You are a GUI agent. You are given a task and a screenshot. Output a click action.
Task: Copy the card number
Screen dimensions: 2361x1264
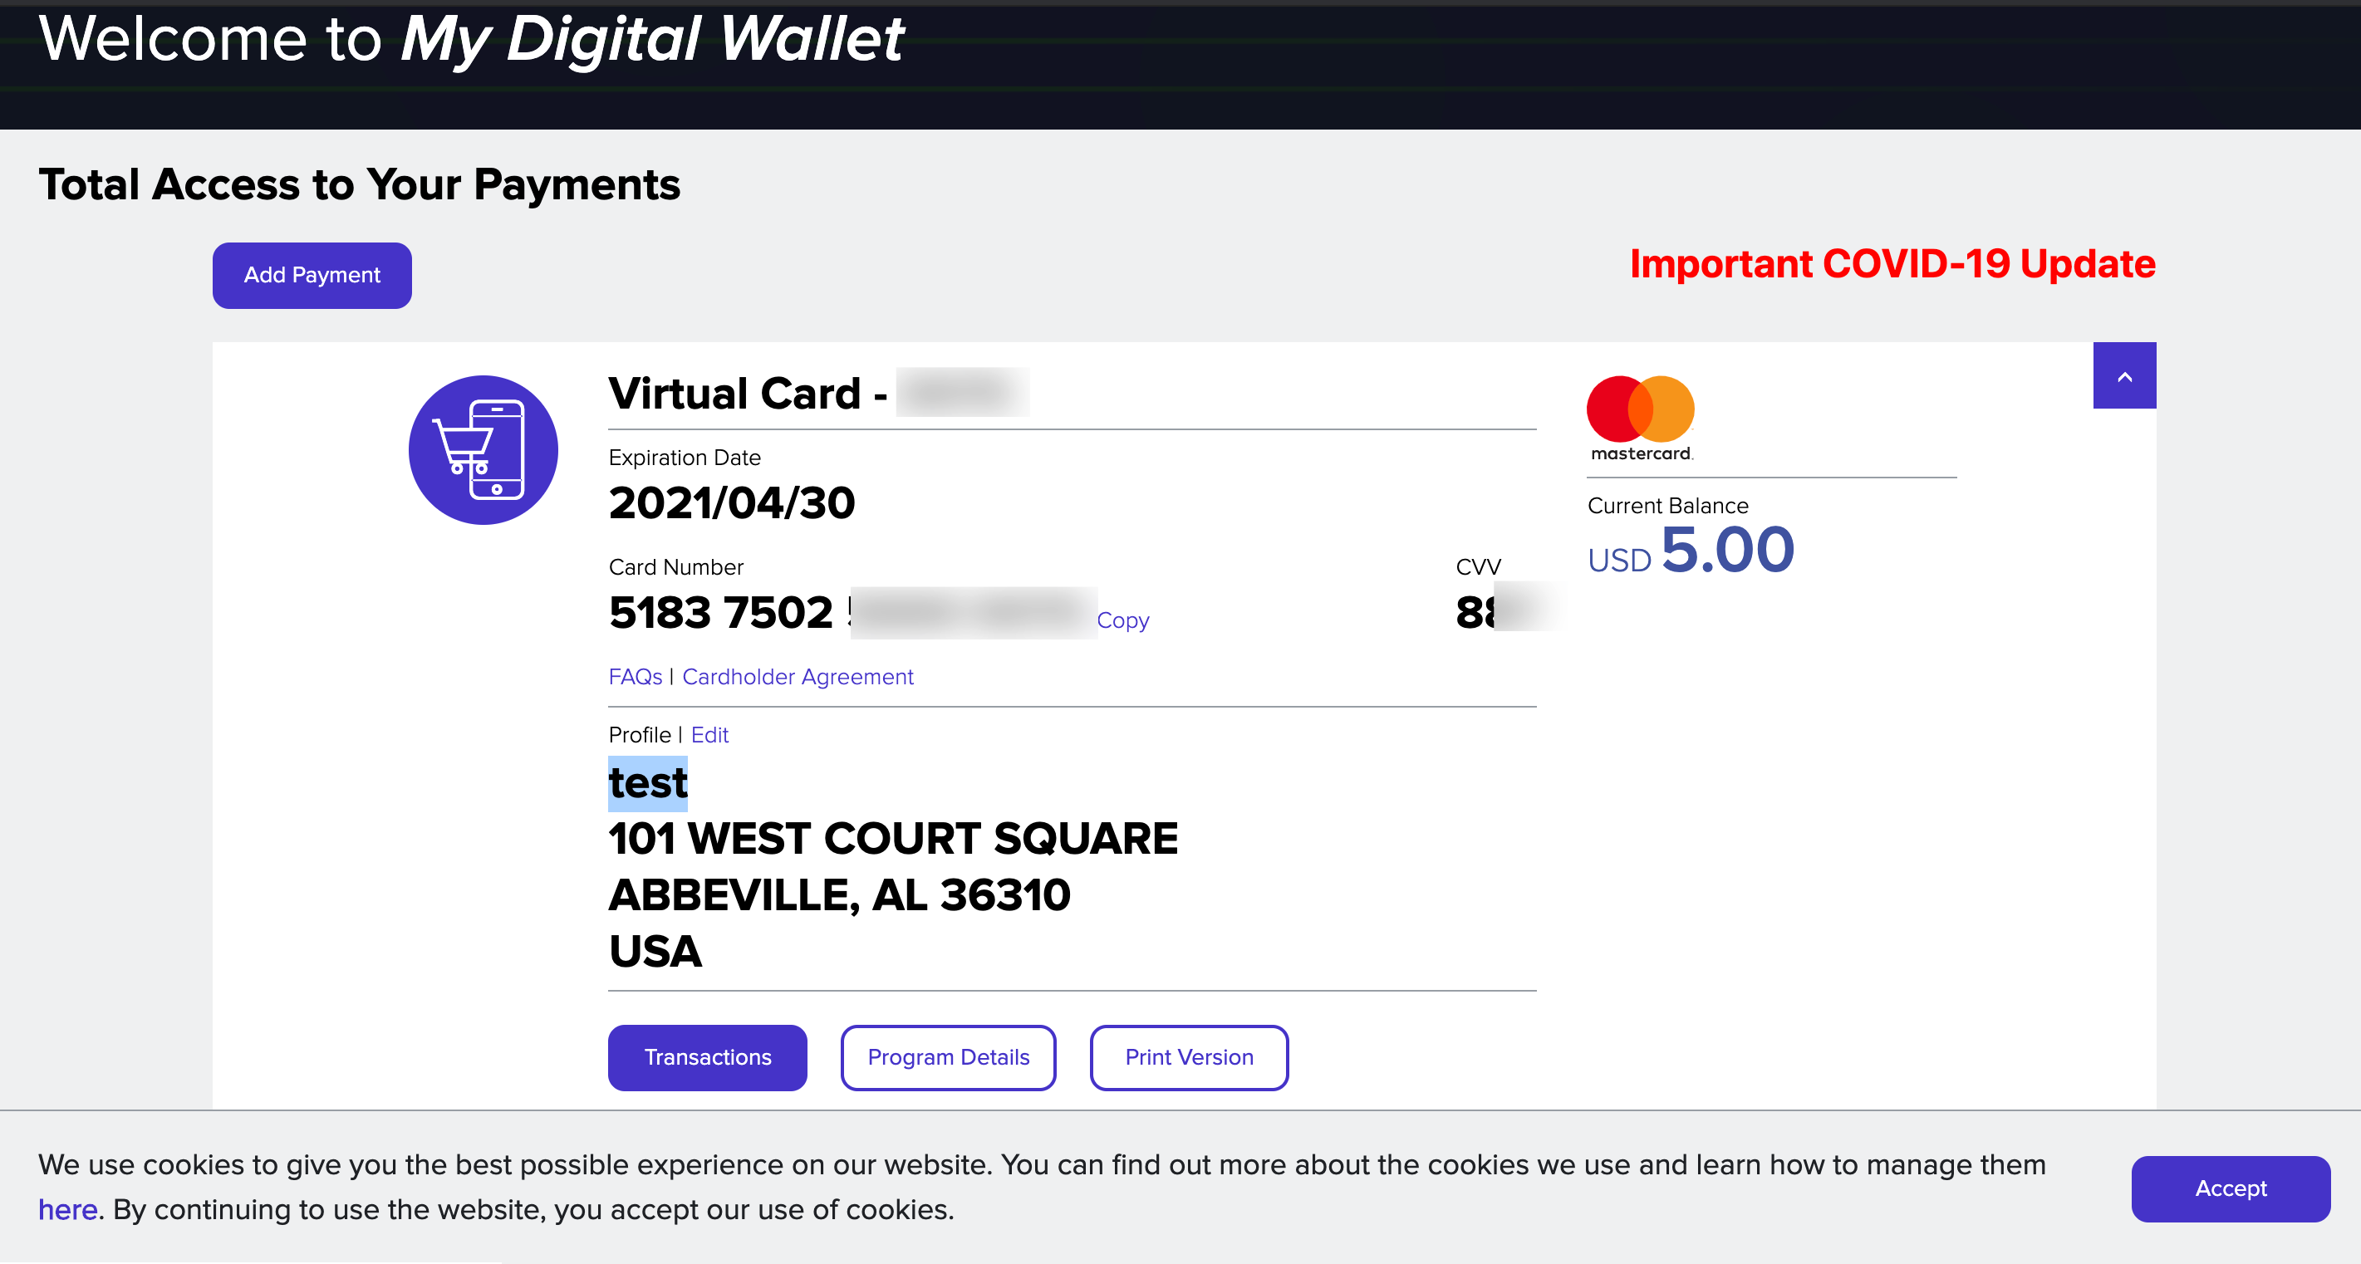click(1122, 620)
